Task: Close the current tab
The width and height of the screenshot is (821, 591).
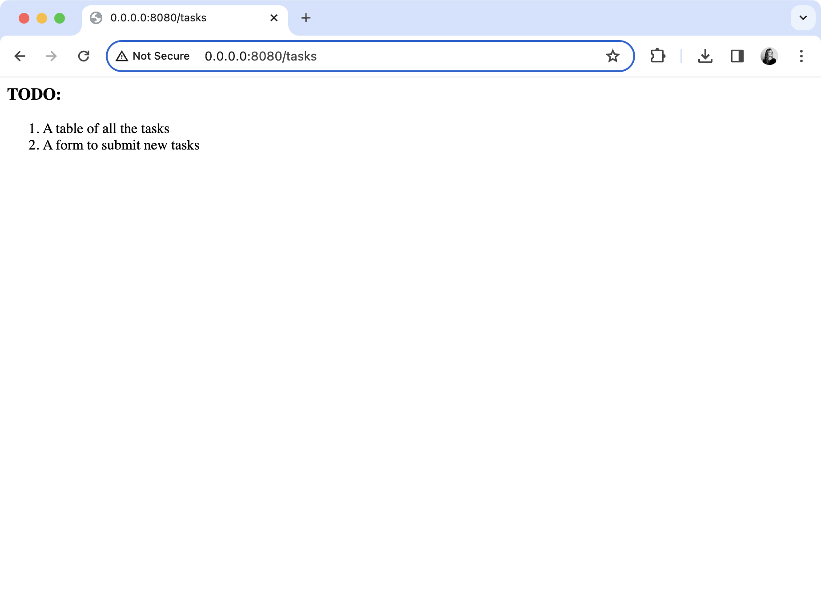Action: click(x=273, y=18)
